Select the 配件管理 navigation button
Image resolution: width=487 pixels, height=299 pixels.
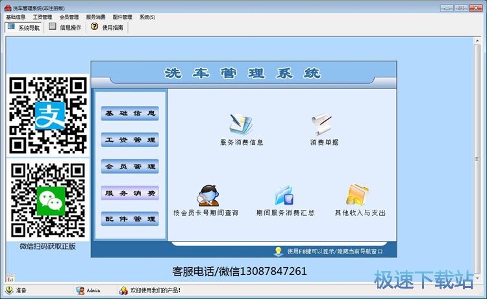[x=130, y=219]
